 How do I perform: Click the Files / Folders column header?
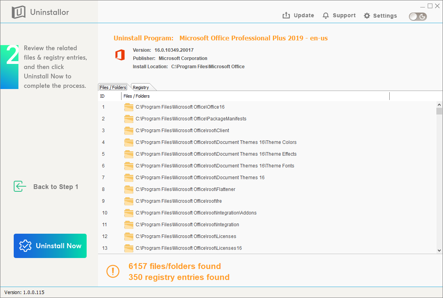pyautogui.click(x=255, y=96)
